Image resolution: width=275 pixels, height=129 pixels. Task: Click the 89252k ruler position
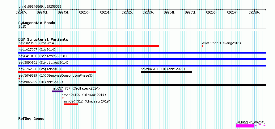click(127, 12)
